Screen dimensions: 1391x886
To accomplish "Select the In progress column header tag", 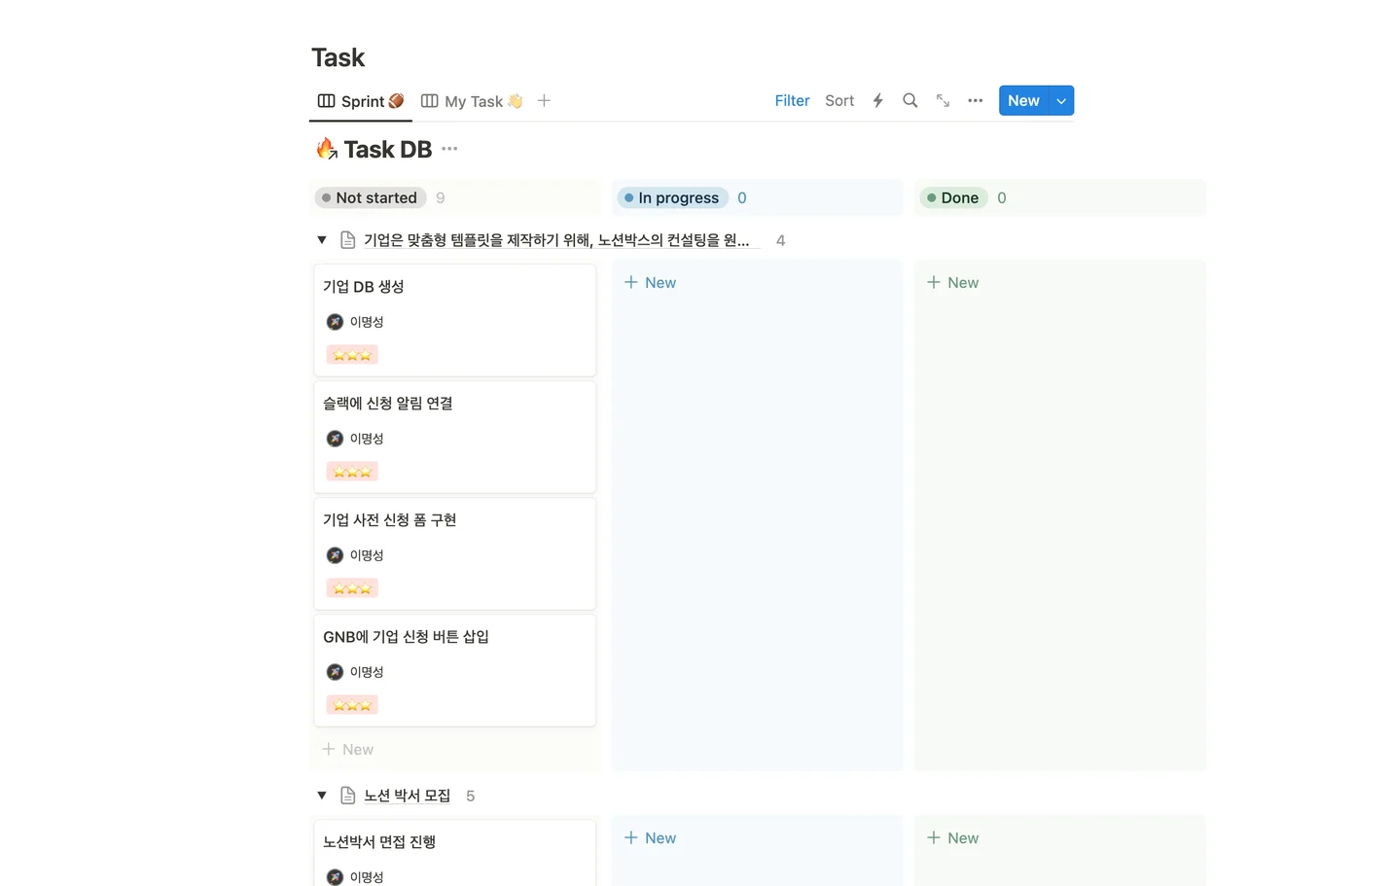I will 672,197.
